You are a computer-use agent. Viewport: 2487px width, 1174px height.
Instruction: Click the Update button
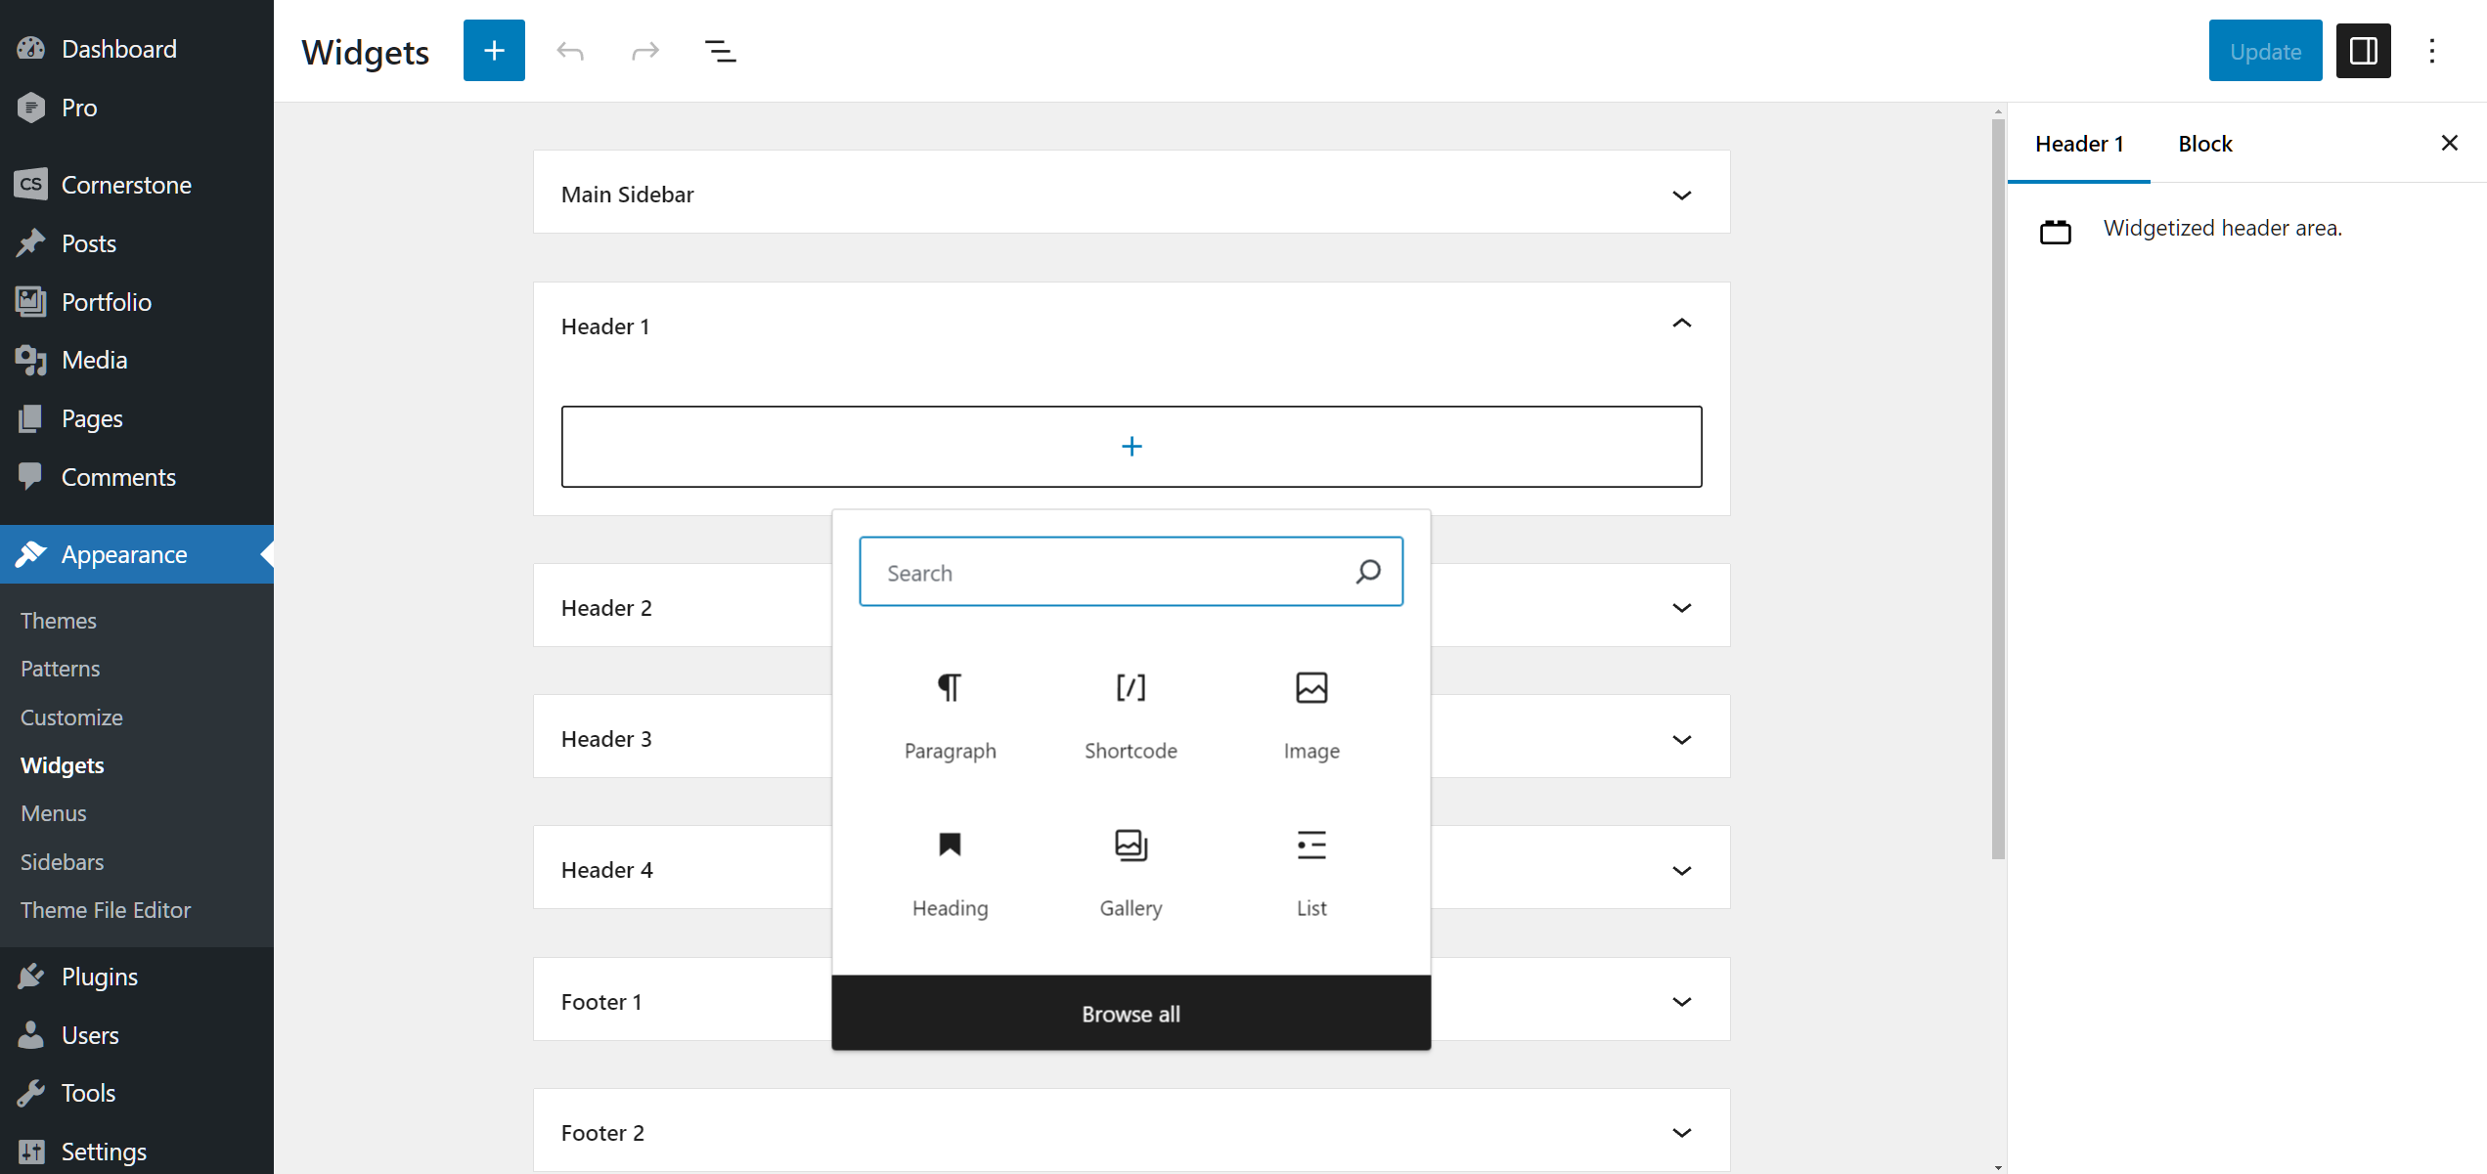coord(2265,50)
